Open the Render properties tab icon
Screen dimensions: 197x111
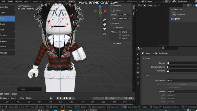pyautogui.click(x=138, y=59)
